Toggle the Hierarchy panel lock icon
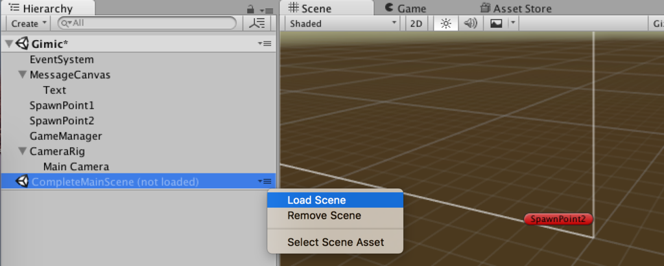Viewport: 664px width, 266px height. 251,9
